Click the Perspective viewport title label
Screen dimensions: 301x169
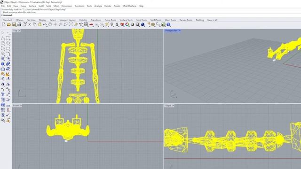pyautogui.click(x=171, y=31)
